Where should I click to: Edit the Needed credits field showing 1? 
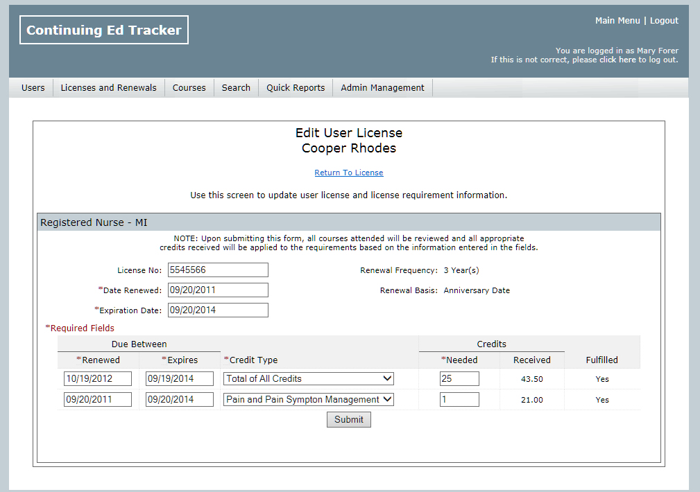pos(459,400)
